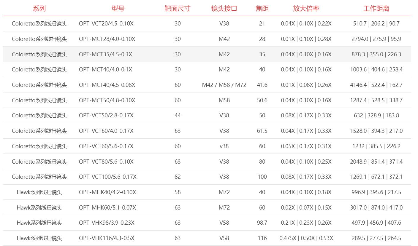Select model OPT-MCT35/4.5-0.1X in highlighted row
This screenshot has height=246, width=418.
105,54
